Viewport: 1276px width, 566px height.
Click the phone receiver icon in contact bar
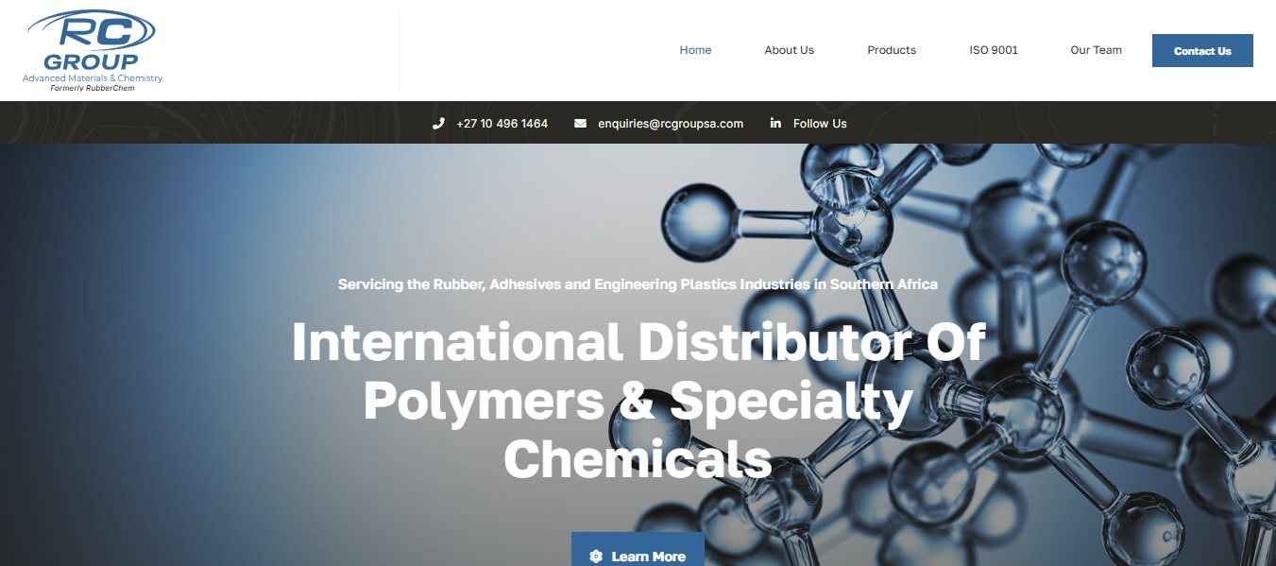tap(438, 123)
